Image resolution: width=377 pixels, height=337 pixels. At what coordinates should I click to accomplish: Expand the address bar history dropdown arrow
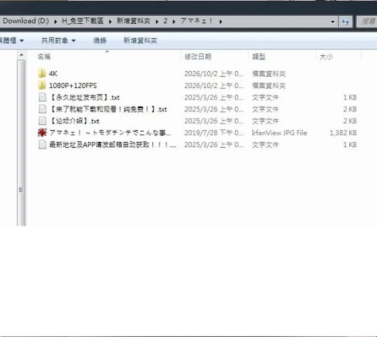333,22
